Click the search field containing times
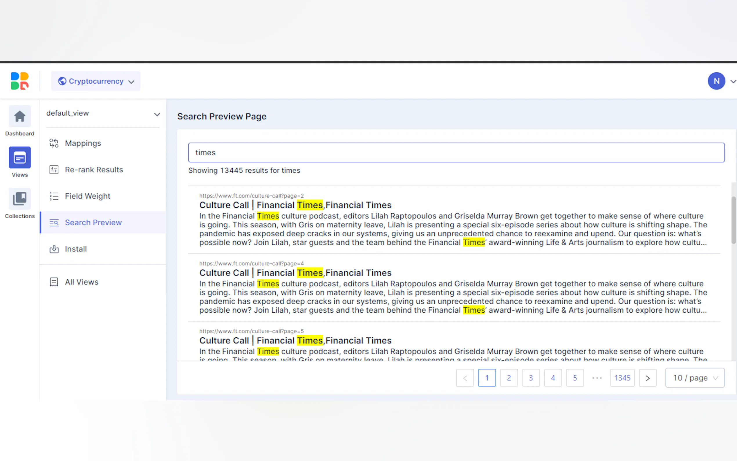Image resolution: width=737 pixels, height=461 pixels. pyautogui.click(x=456, y=152)
